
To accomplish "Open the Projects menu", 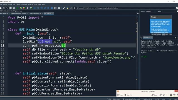I will click(x=30, y=4).
